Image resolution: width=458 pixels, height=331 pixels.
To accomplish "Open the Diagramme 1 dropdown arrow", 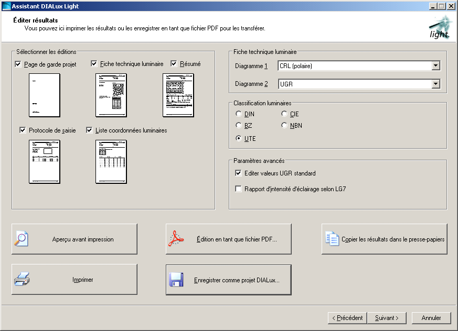I will pos(435,65).
